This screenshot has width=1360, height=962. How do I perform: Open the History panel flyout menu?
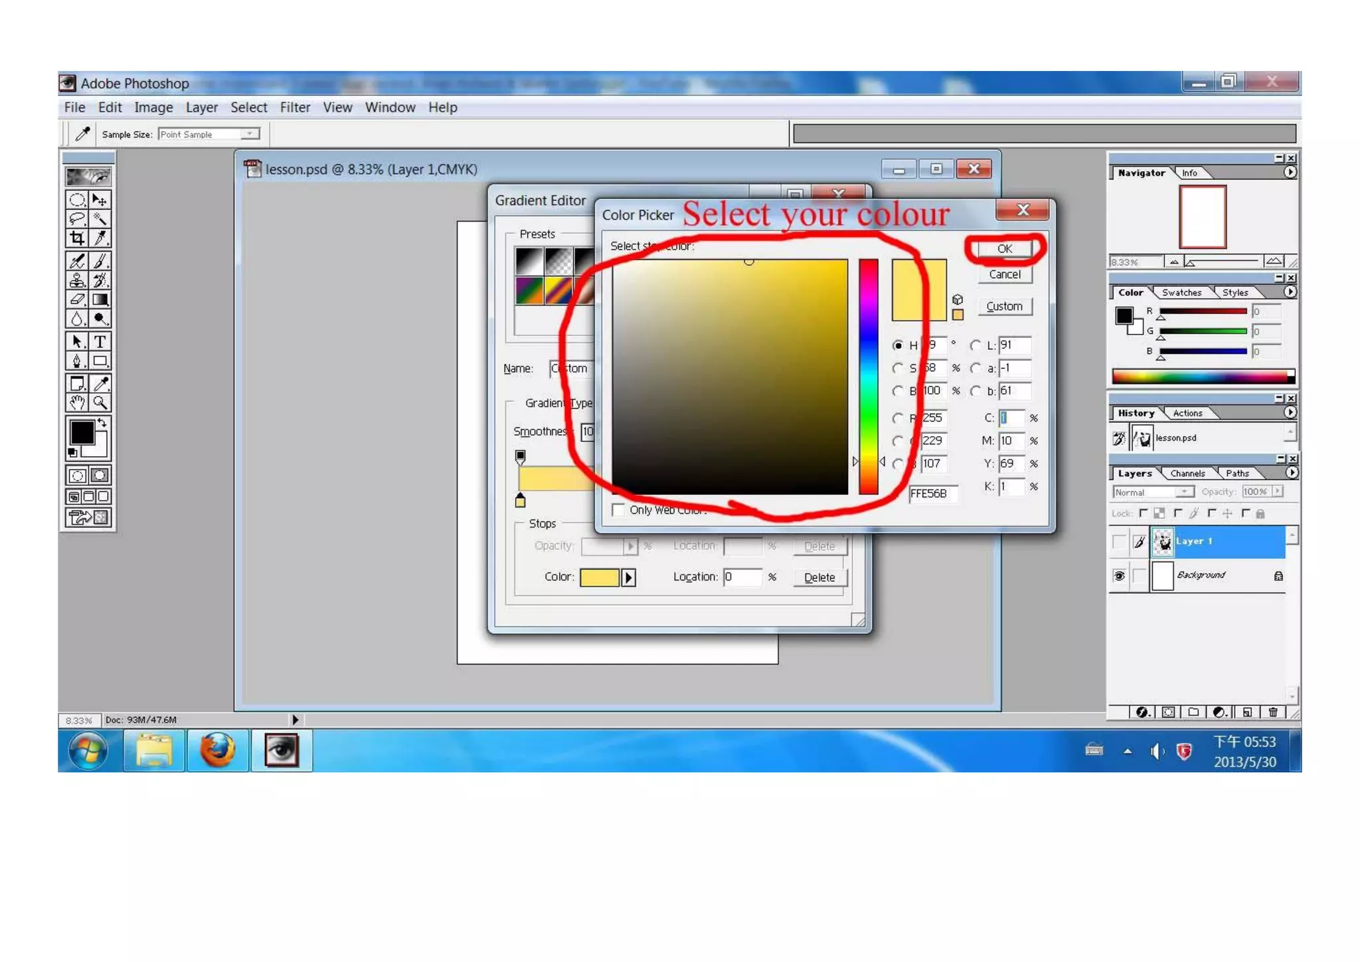point(1290,412)
